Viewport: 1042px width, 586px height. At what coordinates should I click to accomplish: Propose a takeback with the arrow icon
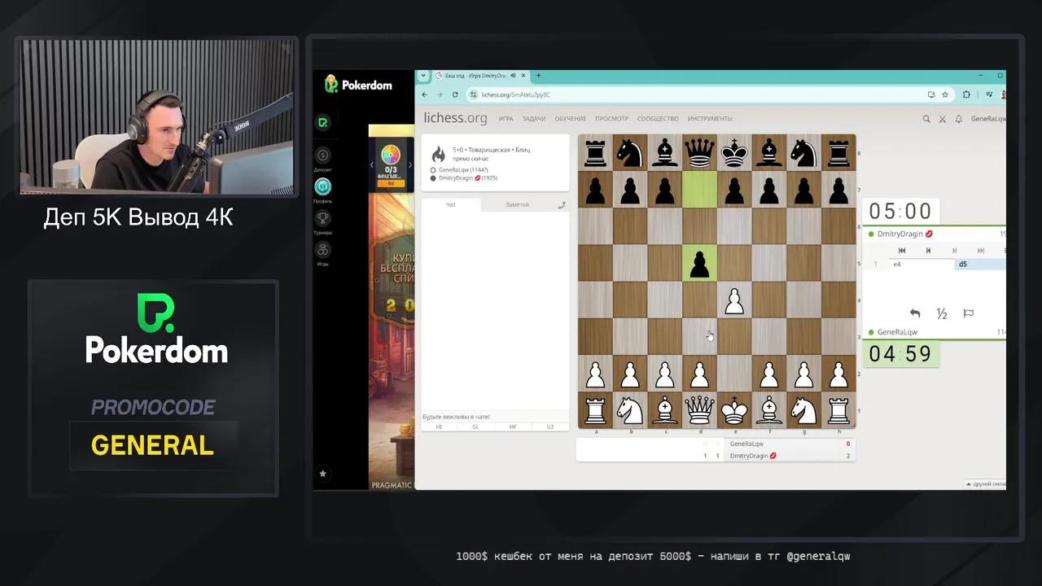pos(915,313)
